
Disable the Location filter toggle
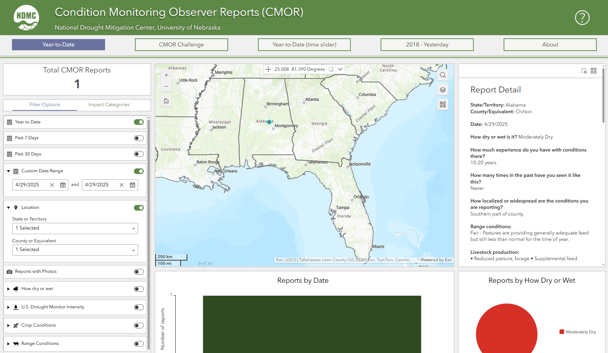pos(139,208)
